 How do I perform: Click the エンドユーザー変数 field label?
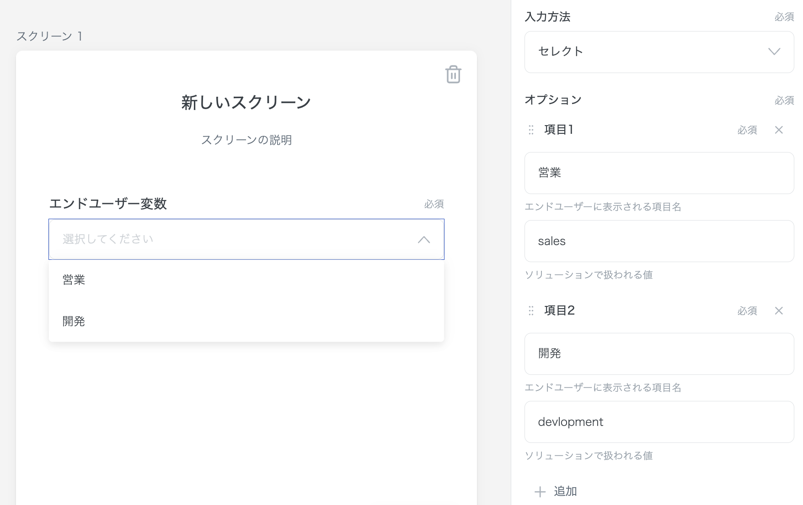(x=108, y=204)
